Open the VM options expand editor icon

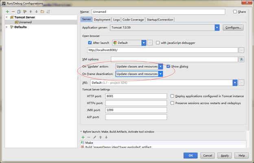coord(241,59)
